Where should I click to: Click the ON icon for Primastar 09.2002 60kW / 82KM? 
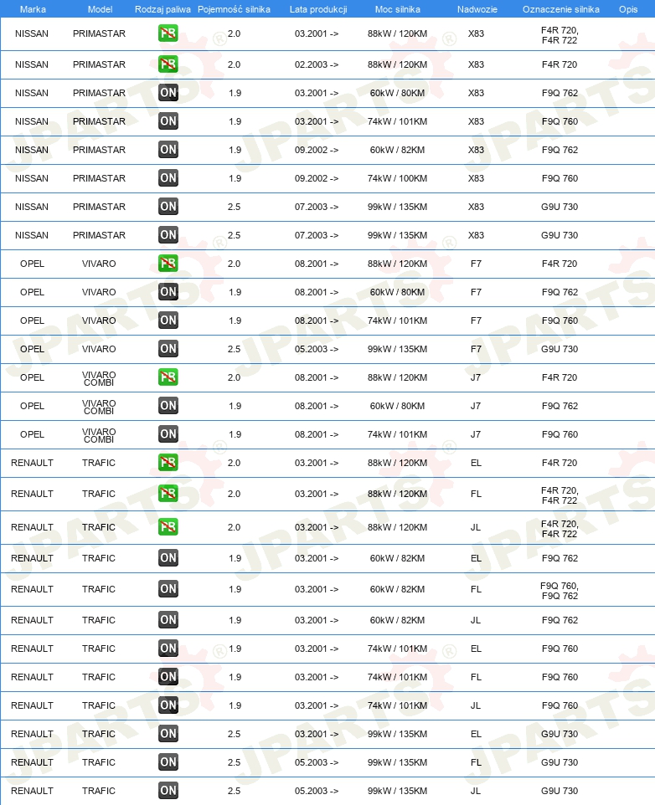[x=168, y=150]
